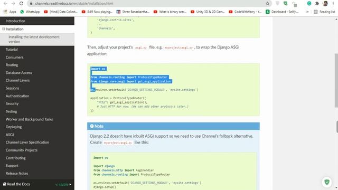The height and width of the screenshot is (190, 338).
Task: Open What is binary search bookmark
Action: pos(170,12)
